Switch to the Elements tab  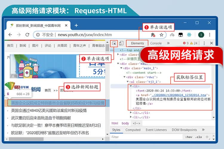point(137,43)
